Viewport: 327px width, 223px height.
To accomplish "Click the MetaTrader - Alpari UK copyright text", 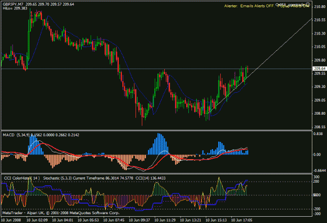I will 61,213.
